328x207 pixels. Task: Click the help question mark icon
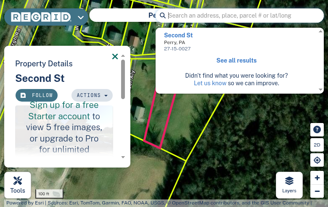[317, 130]
